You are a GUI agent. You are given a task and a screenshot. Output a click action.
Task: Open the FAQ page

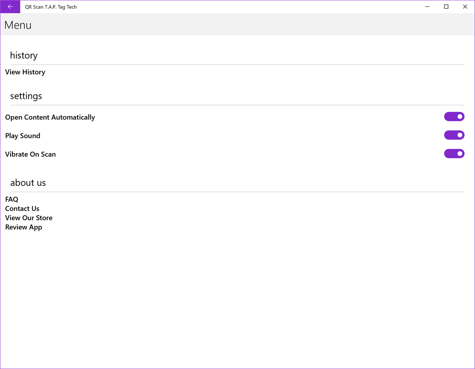(x=12, y=199)
